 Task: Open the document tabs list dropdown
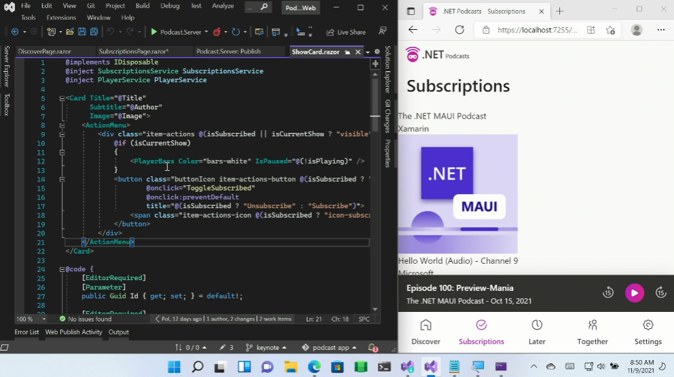[x=368, y=52]
